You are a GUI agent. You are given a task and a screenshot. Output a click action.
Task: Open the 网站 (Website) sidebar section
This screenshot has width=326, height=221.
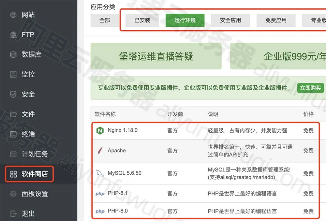(28, 15)
